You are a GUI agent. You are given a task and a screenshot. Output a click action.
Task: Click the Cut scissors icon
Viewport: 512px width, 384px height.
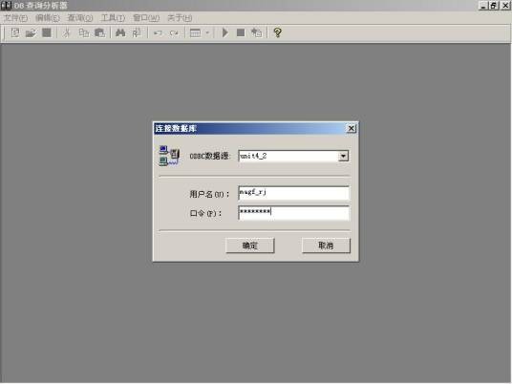click(67, 32)
